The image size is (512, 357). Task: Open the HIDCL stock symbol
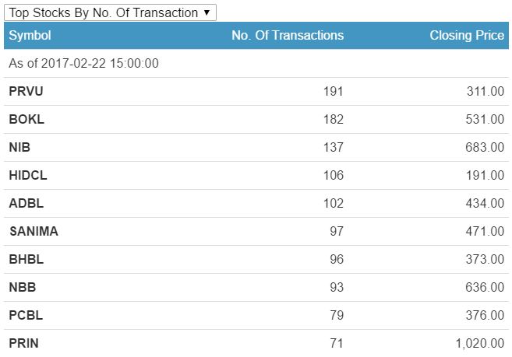pyautogui.click(x=28, y=176)
